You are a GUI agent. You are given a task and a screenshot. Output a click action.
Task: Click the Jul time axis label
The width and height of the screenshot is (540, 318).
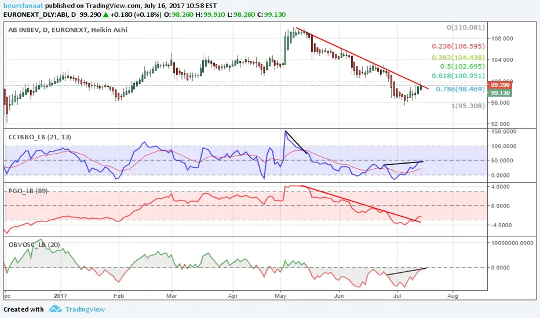pos(397,295)
